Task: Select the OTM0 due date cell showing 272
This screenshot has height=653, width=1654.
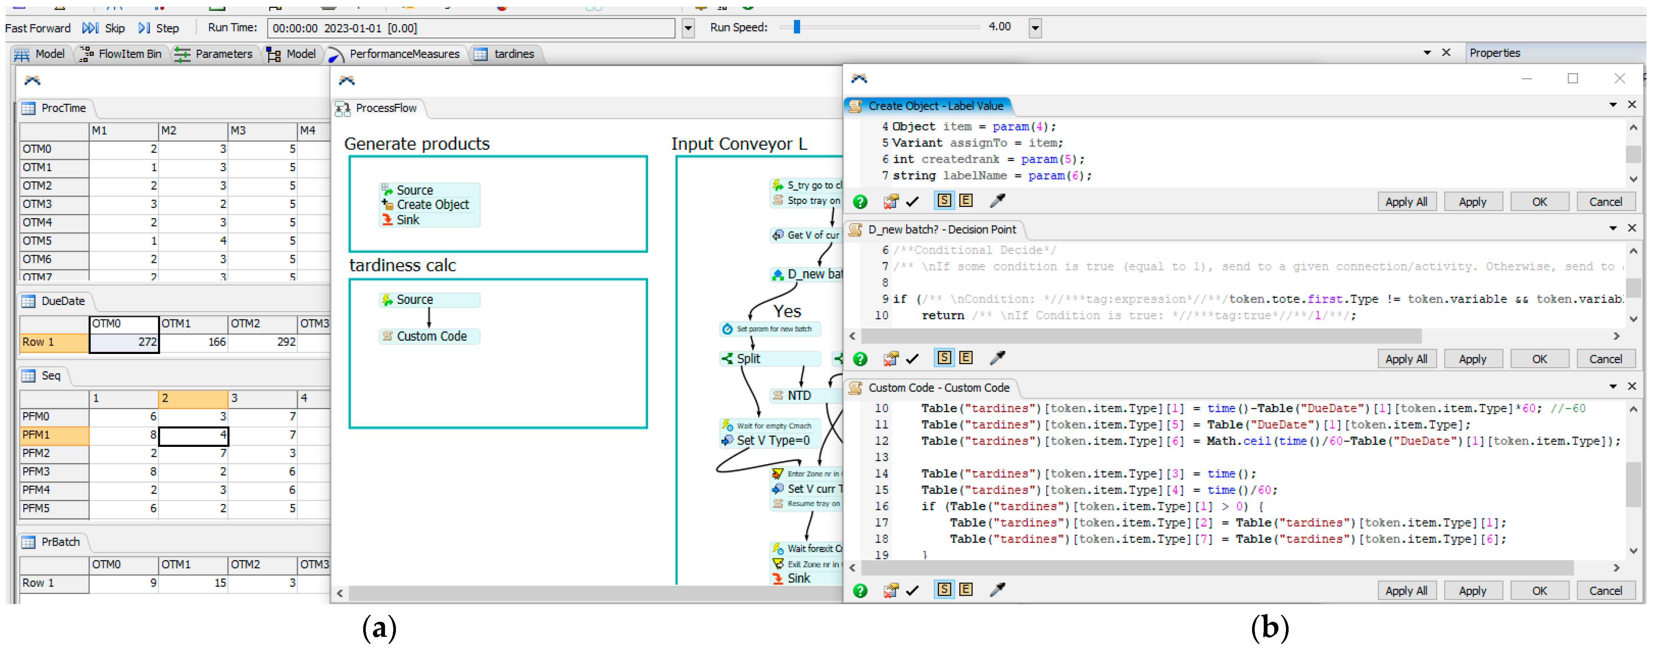Action: pos(124,342)
